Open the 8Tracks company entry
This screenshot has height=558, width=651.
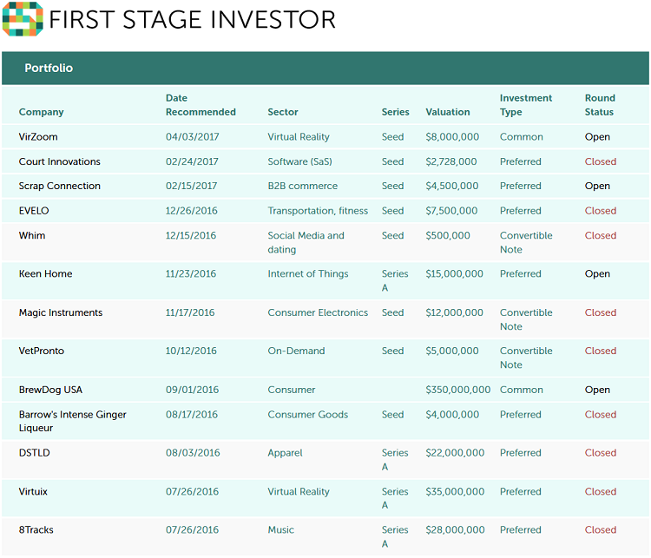tap(36, 530)
